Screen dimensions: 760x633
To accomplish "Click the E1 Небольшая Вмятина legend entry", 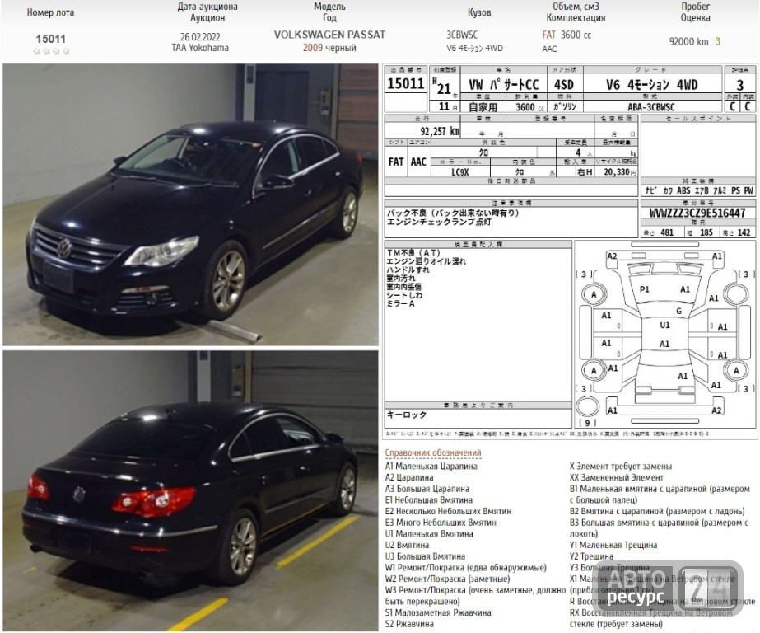I will (x=428, y=499).
